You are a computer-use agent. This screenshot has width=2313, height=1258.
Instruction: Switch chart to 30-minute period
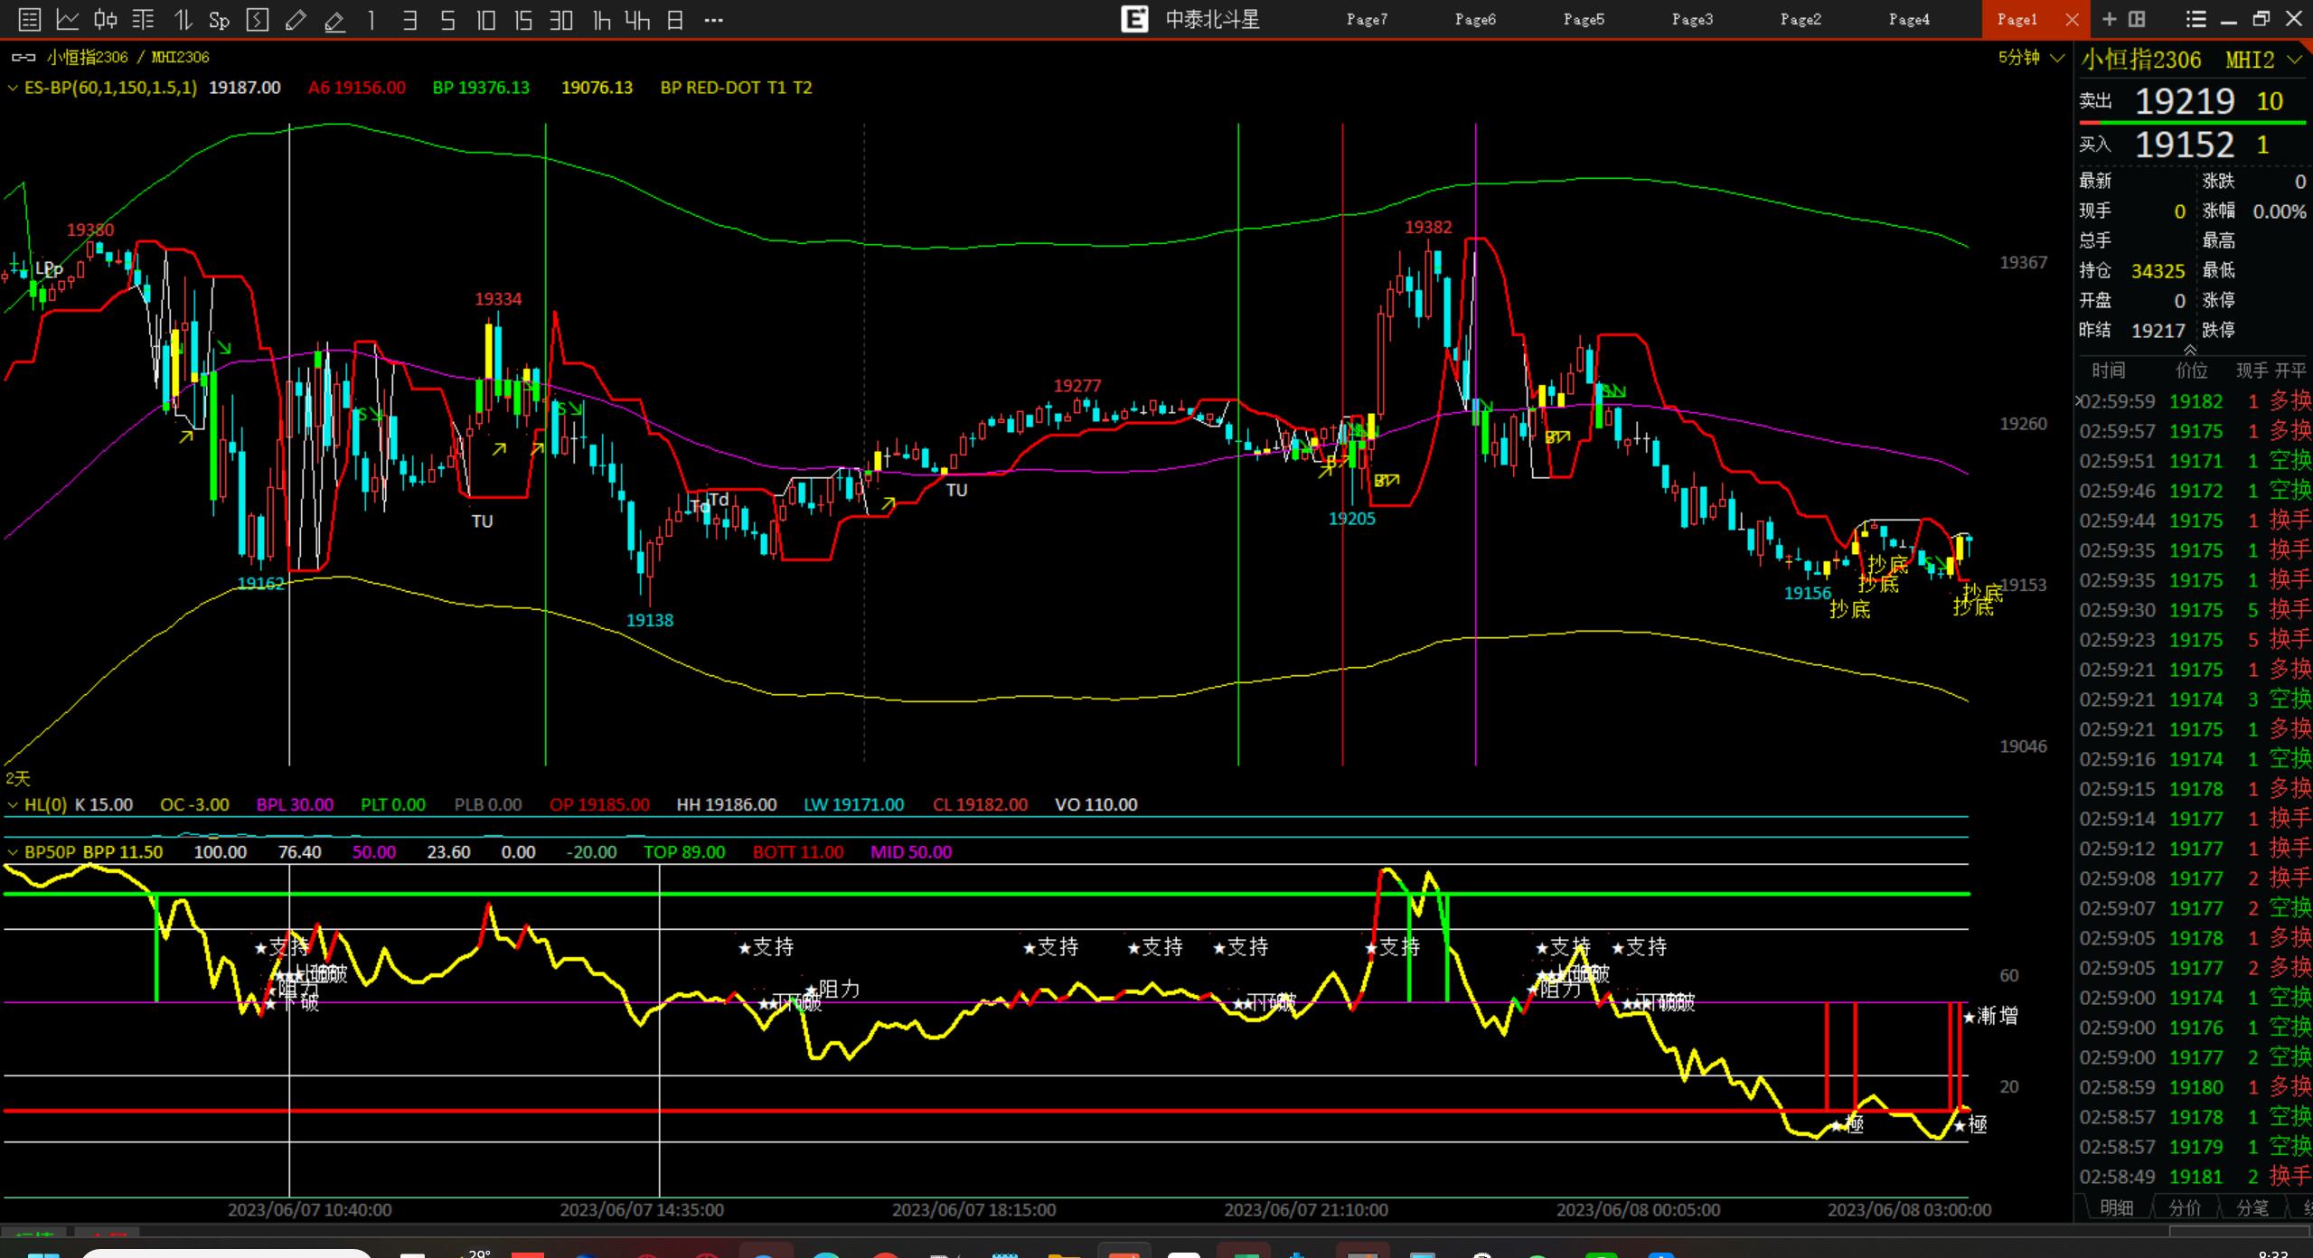(x=561, y=19)
